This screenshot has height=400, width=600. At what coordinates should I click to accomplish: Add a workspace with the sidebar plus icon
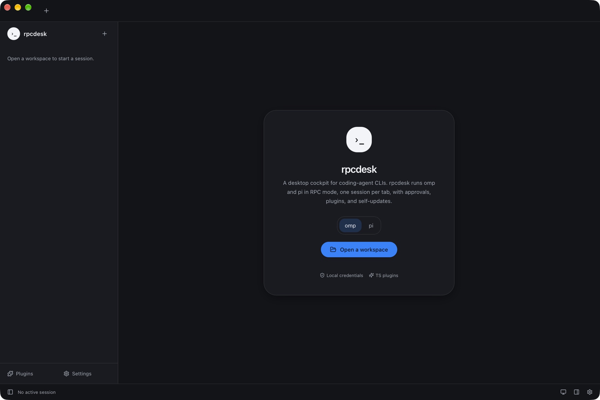coord(104,34)
